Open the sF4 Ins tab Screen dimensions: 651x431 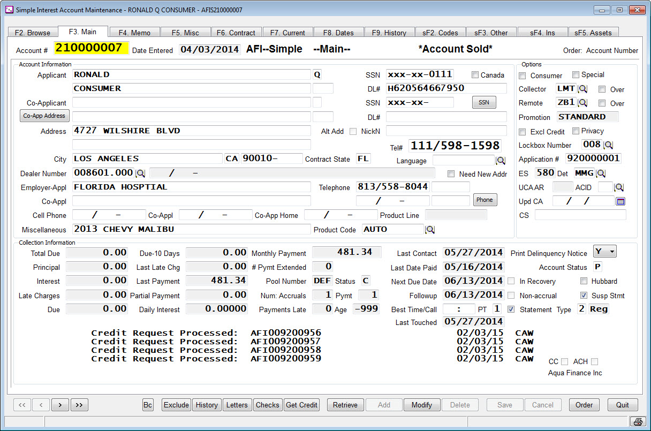[x=542, y=32]
